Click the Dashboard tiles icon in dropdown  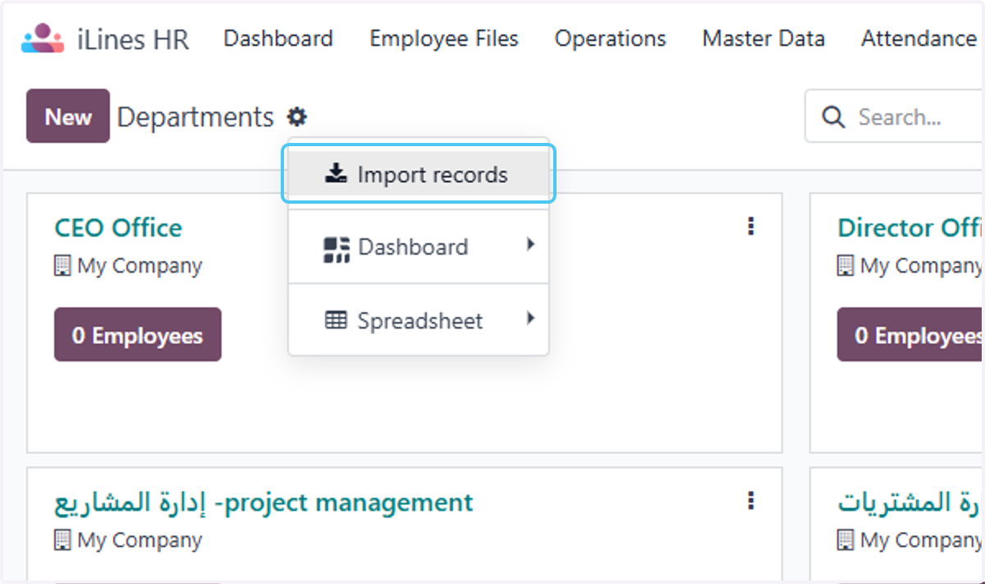[337, 249]
